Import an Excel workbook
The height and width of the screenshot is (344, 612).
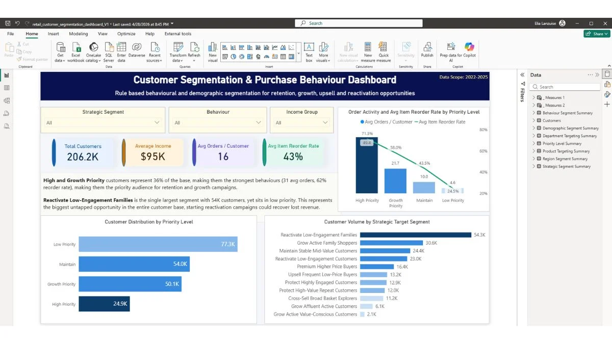tap(76, 52)
